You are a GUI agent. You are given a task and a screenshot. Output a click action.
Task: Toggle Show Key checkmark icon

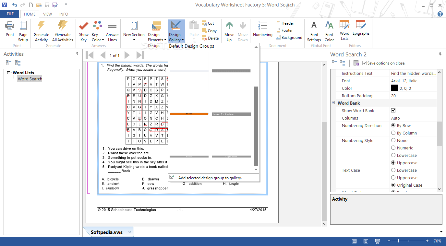pyautogui.click(x=84, y=26)
